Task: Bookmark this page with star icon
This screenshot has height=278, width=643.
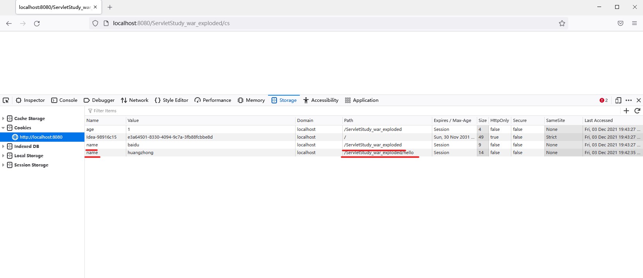Action: pyautogui.click(x=562, y=23)
